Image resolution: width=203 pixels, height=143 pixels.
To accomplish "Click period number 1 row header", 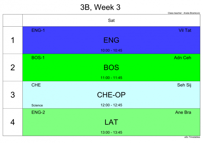I will coord(13,40).
